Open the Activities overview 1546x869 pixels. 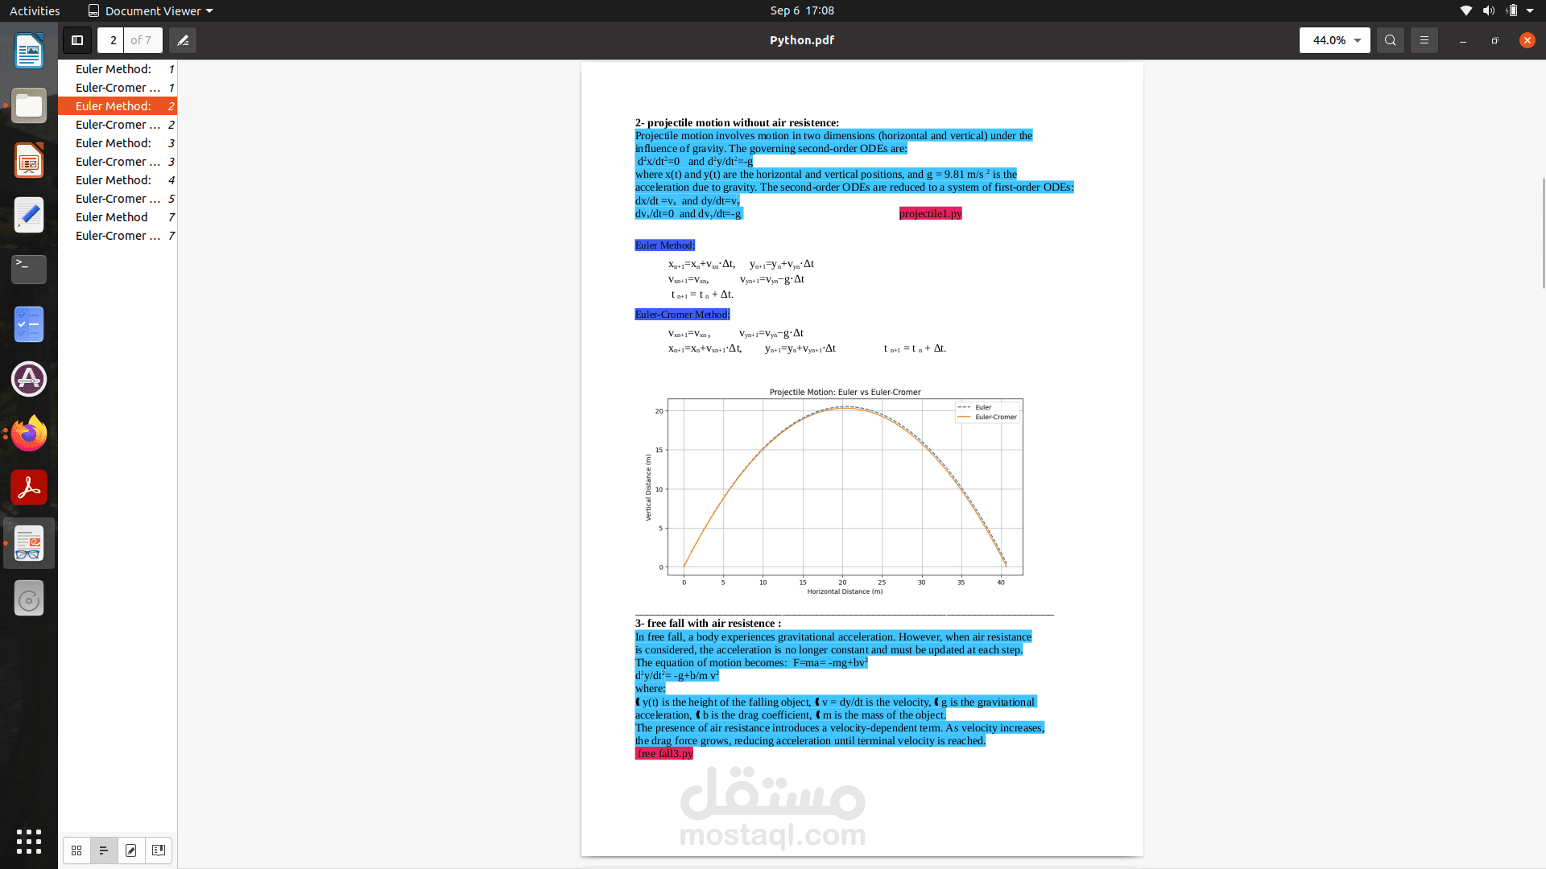35,10
